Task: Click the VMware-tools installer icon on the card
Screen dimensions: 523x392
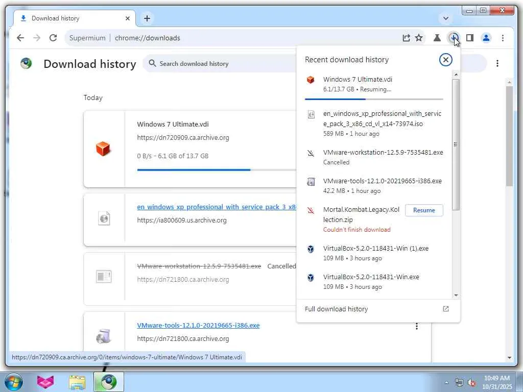Action: click(x=103, y=336)
